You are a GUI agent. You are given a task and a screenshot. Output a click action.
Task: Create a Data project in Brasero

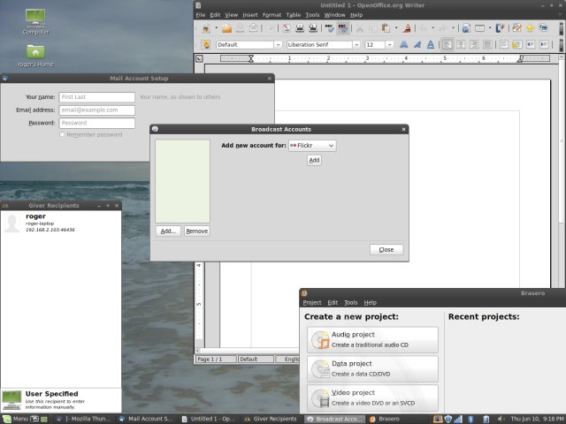tap(373, 368)
